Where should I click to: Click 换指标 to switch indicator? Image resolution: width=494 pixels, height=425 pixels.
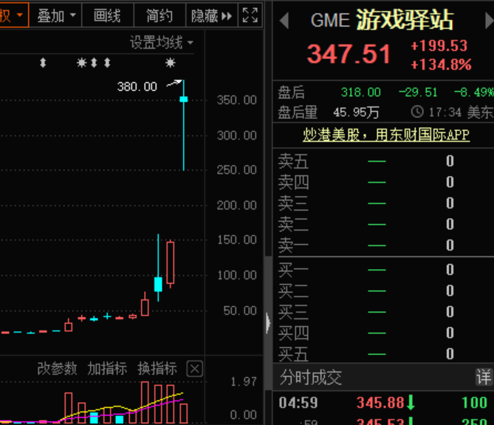[x=157, y=369]
